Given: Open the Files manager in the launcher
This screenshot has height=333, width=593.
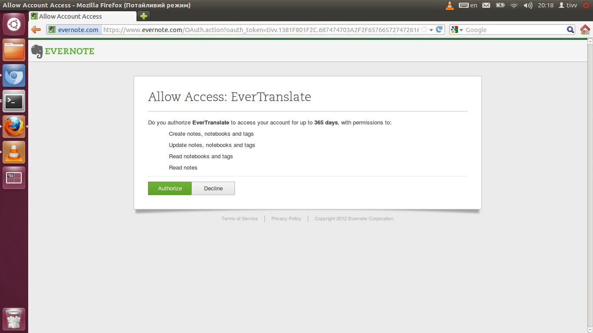Looking at the screenshot, I should (14, 50).
